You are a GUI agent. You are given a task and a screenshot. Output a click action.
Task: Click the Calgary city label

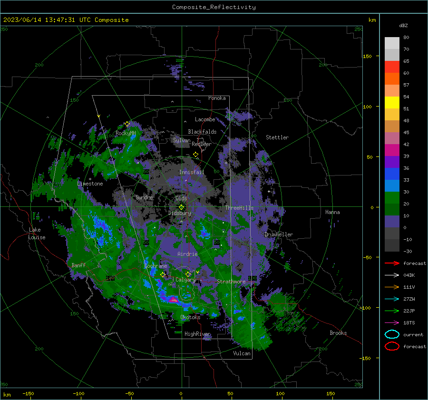pos(185,280)
